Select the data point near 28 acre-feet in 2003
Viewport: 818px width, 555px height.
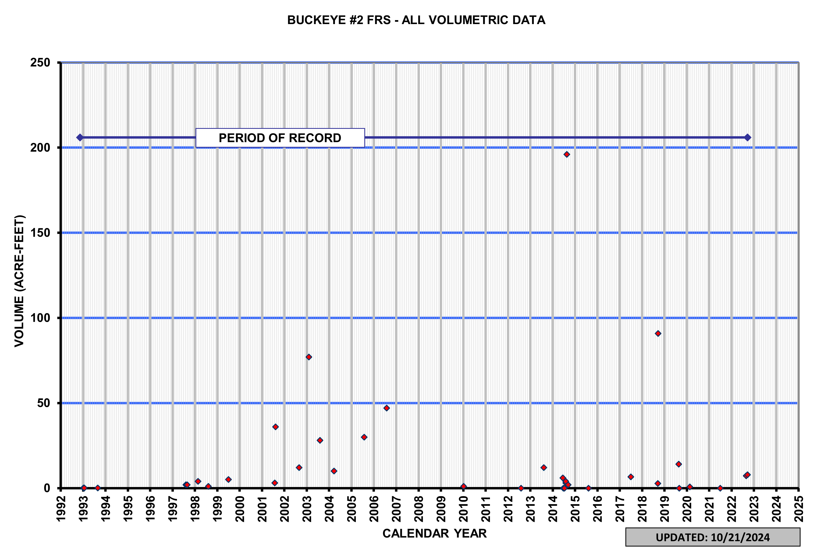(320, 441)
